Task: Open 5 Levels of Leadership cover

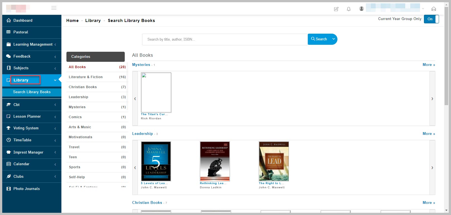Action: coord(156,161)
